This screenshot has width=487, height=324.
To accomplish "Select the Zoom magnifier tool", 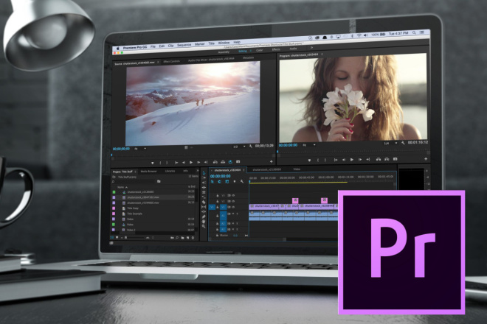I will click(x=204, y=226).
